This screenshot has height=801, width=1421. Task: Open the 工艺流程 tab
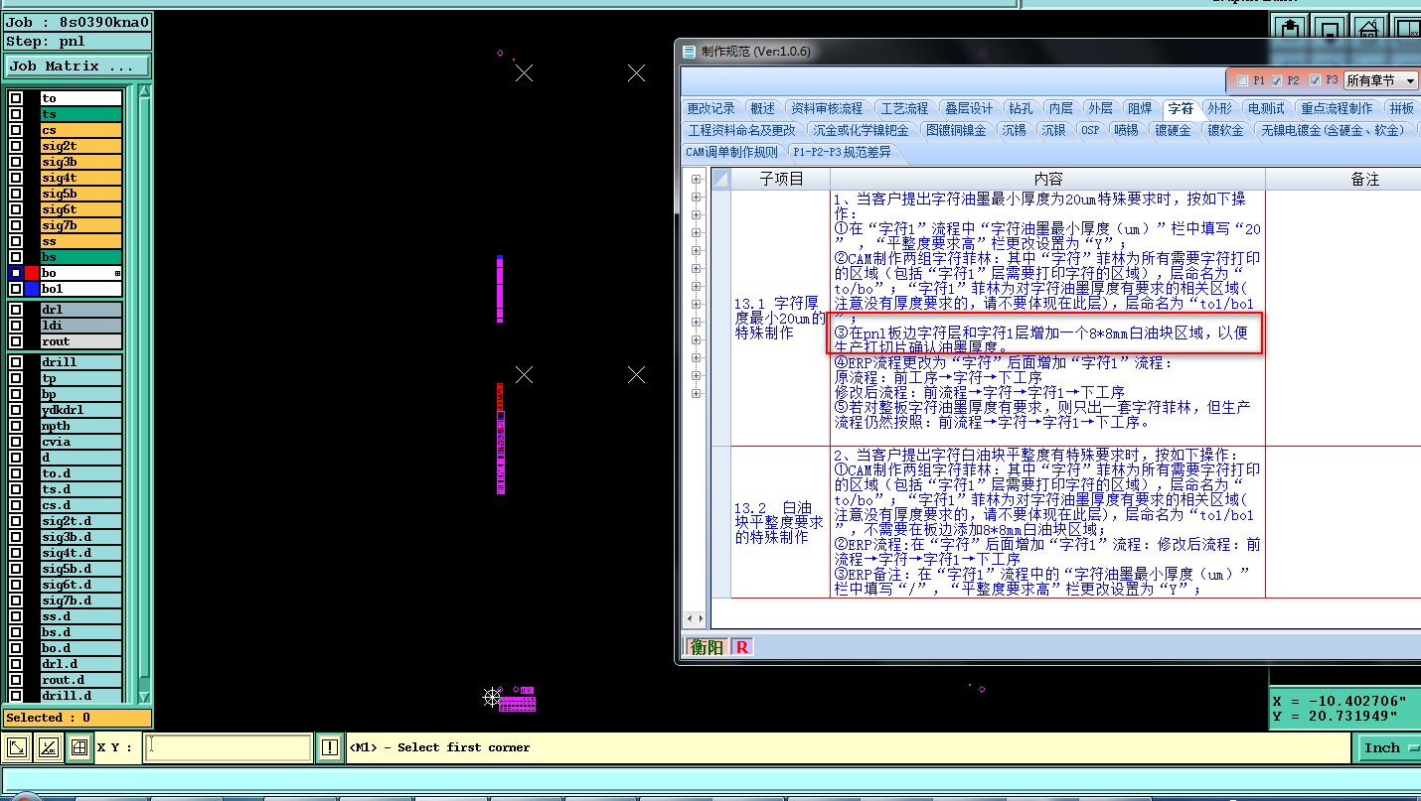tap(904, 108)
